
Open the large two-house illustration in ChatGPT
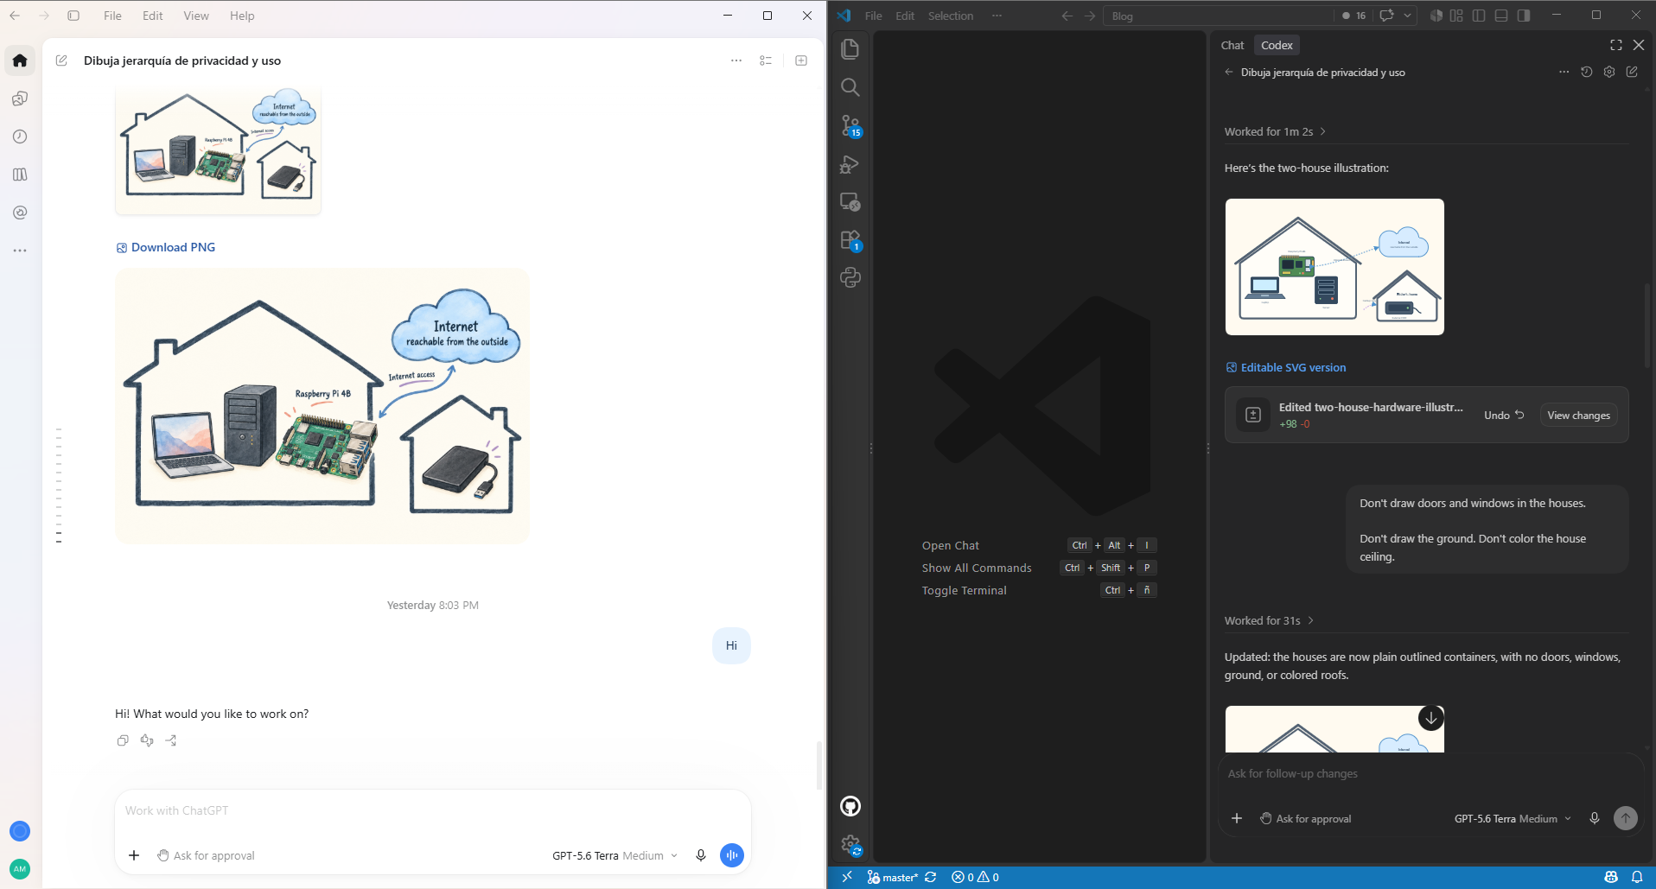pyautogui.click(x=322, y=406)
